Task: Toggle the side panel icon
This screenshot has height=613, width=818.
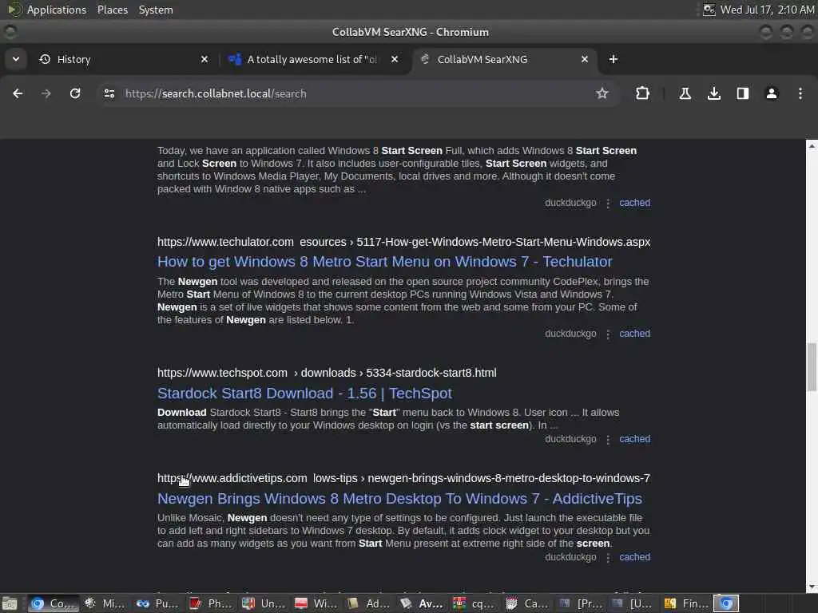Action: [743, 93]
